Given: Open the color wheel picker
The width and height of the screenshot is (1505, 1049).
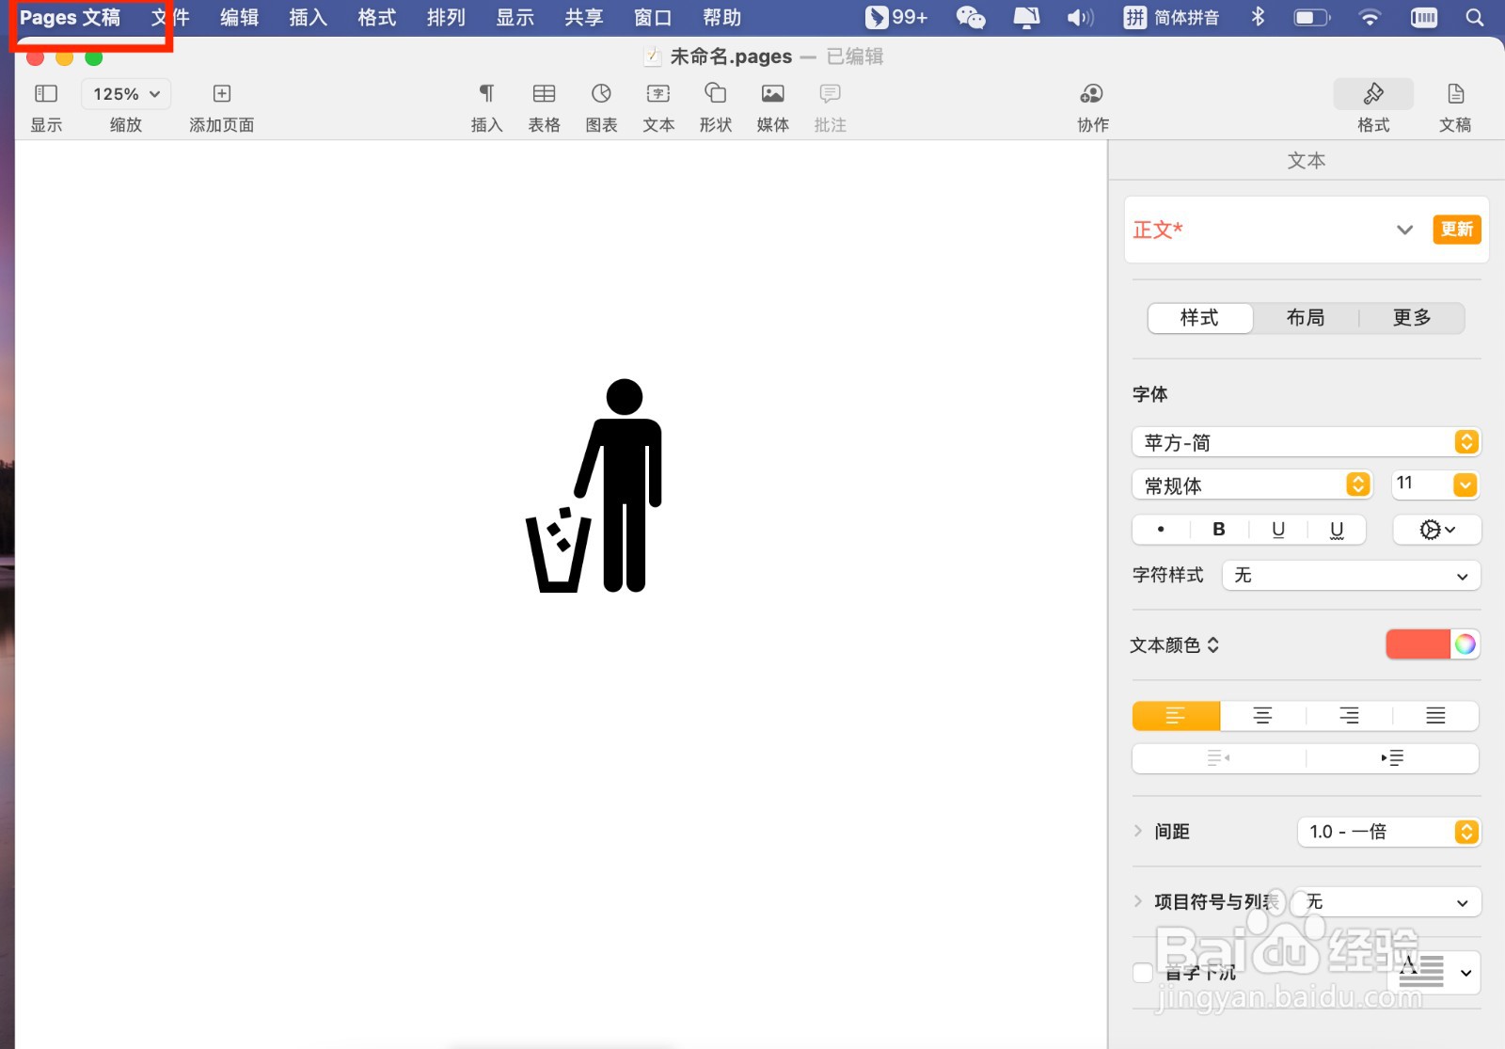Looking at the screenshot, I should pyautogui.click(x=1465, y=644).
